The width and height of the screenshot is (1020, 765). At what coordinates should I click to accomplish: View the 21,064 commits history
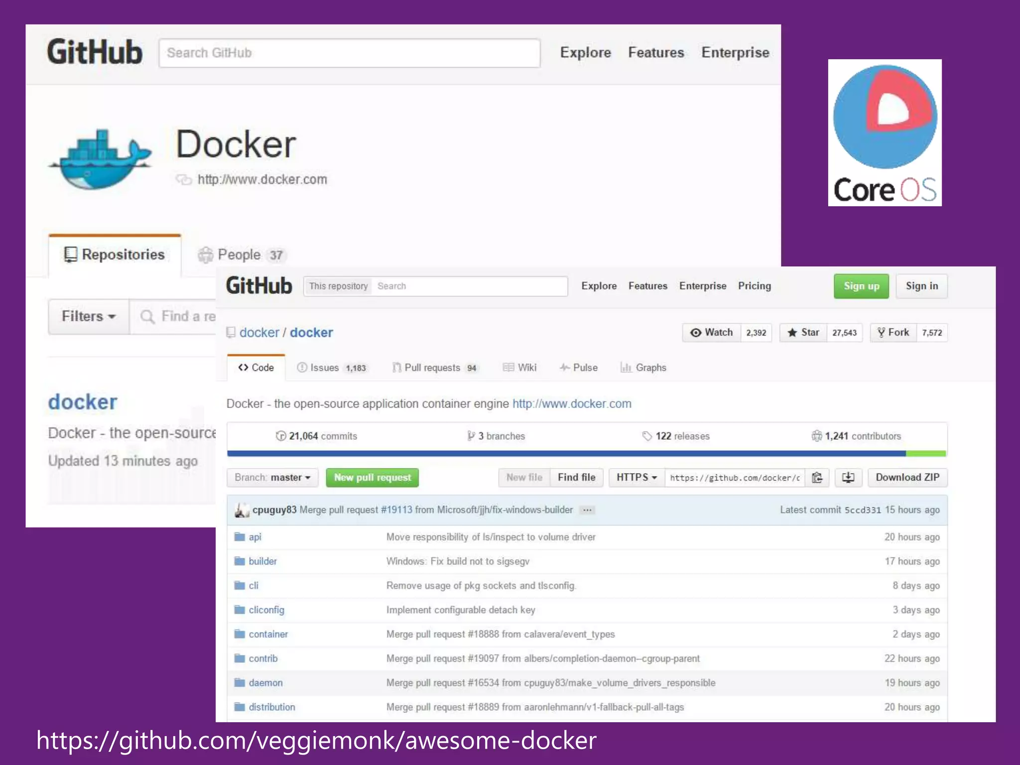click(x=316, y=436)
